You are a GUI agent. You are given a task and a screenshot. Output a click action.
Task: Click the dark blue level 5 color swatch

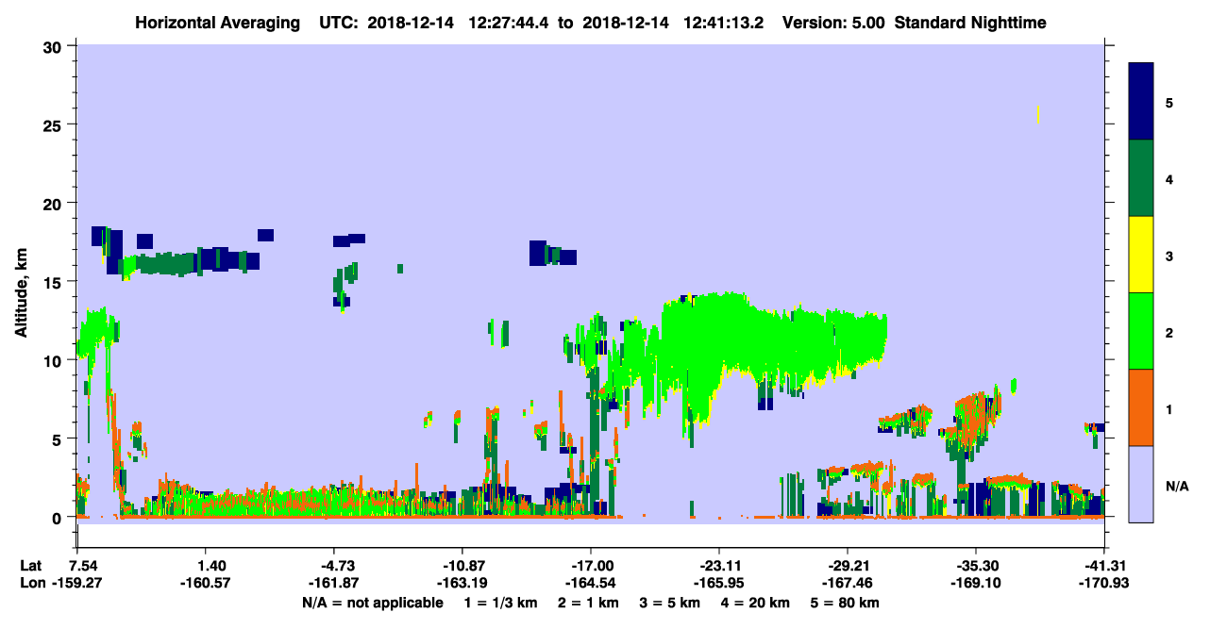pyautogui.click(x=1141, y=102)
